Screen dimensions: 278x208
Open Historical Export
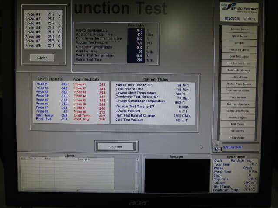pyautogui.click(x=238, y=117)
